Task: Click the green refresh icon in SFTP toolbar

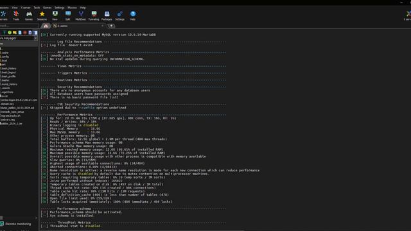Action: [x=10, y=33]
